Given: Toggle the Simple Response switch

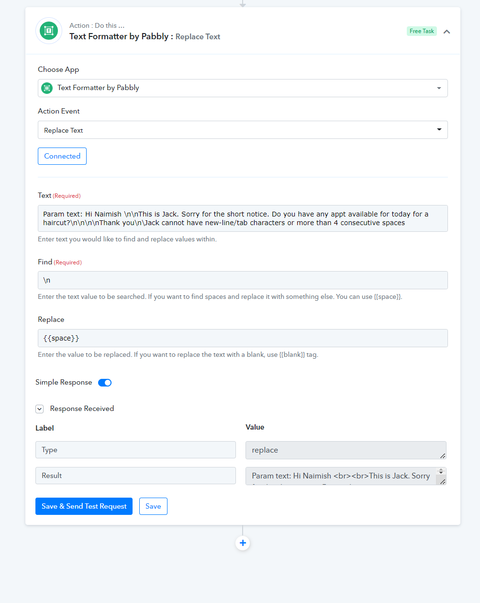Looking at the screenshot, I should 105,382.
